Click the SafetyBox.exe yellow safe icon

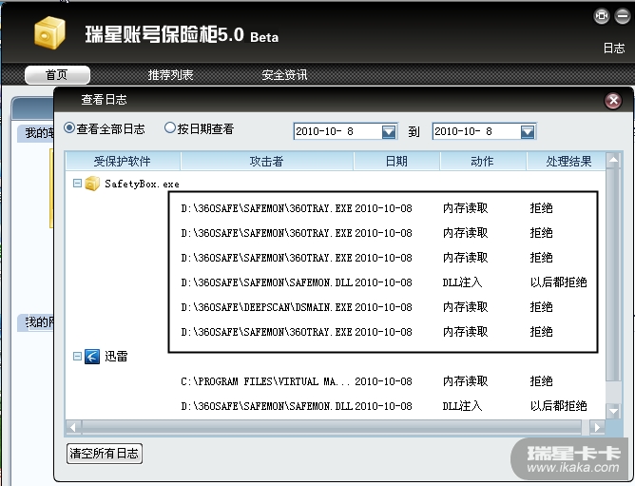[x=92, y=184]
